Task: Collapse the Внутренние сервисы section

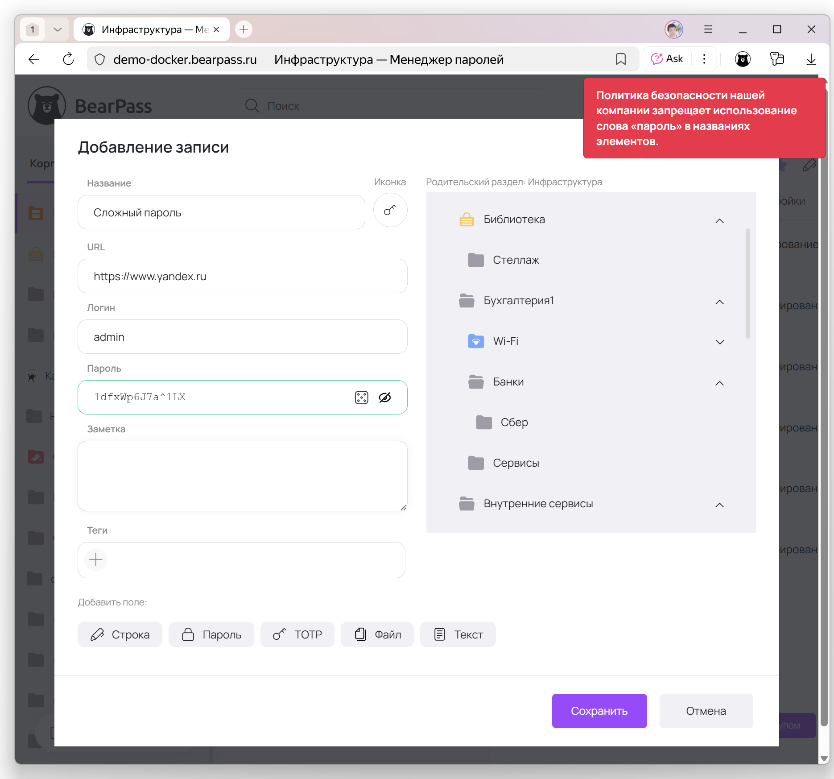Action: click(x=719, y=505)
